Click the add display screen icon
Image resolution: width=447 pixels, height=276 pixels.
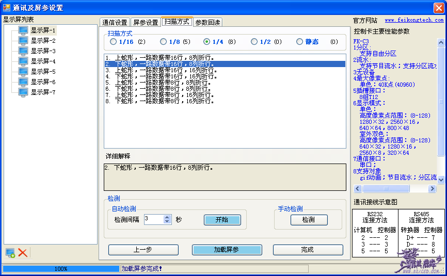10,252
